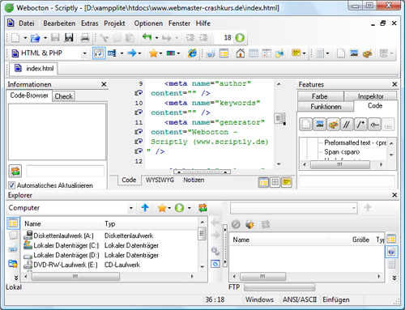Click the blue right arrow icon in the second toolbar
Viewport: 405px width, 310px height.
(x=132, y=53)
